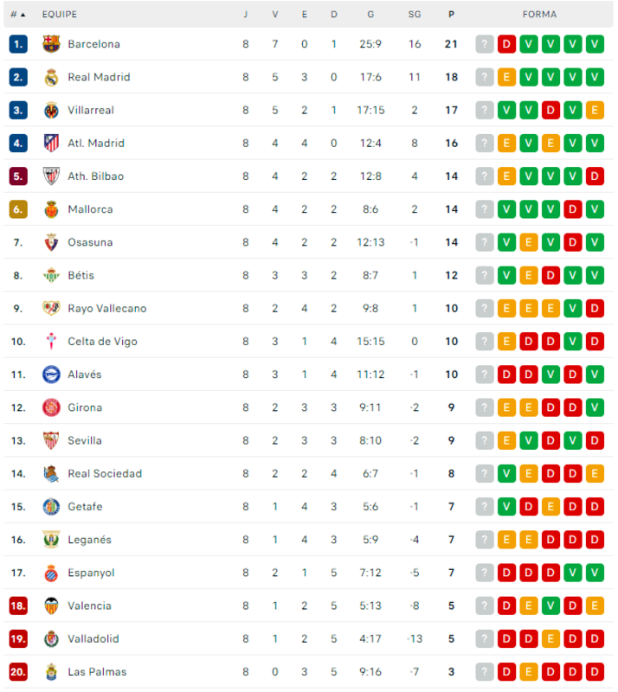618x692 pixels.
Task: Open Real Madrid's upcoming match question-mark badge
Action: pyautogui.click(x=485, y=77)
